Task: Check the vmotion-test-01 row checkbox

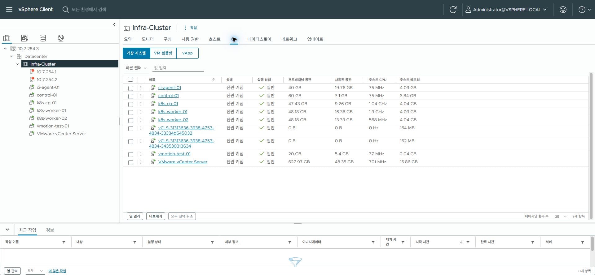Action: [131, 154]
